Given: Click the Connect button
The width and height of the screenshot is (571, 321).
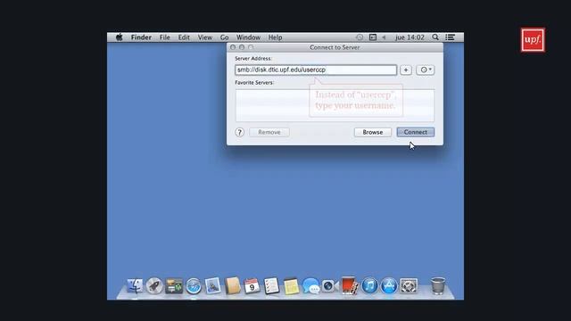Looking at the screenshot, I should 416,132.
